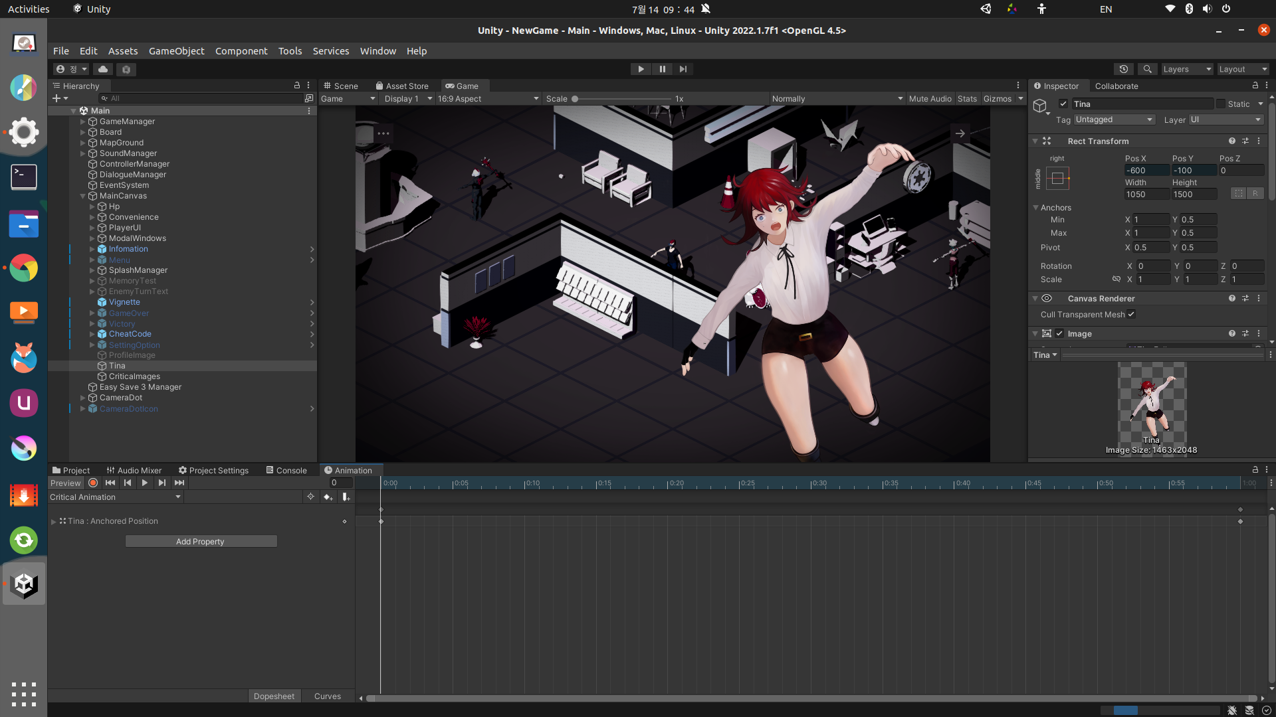Play the Critical Animation clip preview

coord(145,483)
